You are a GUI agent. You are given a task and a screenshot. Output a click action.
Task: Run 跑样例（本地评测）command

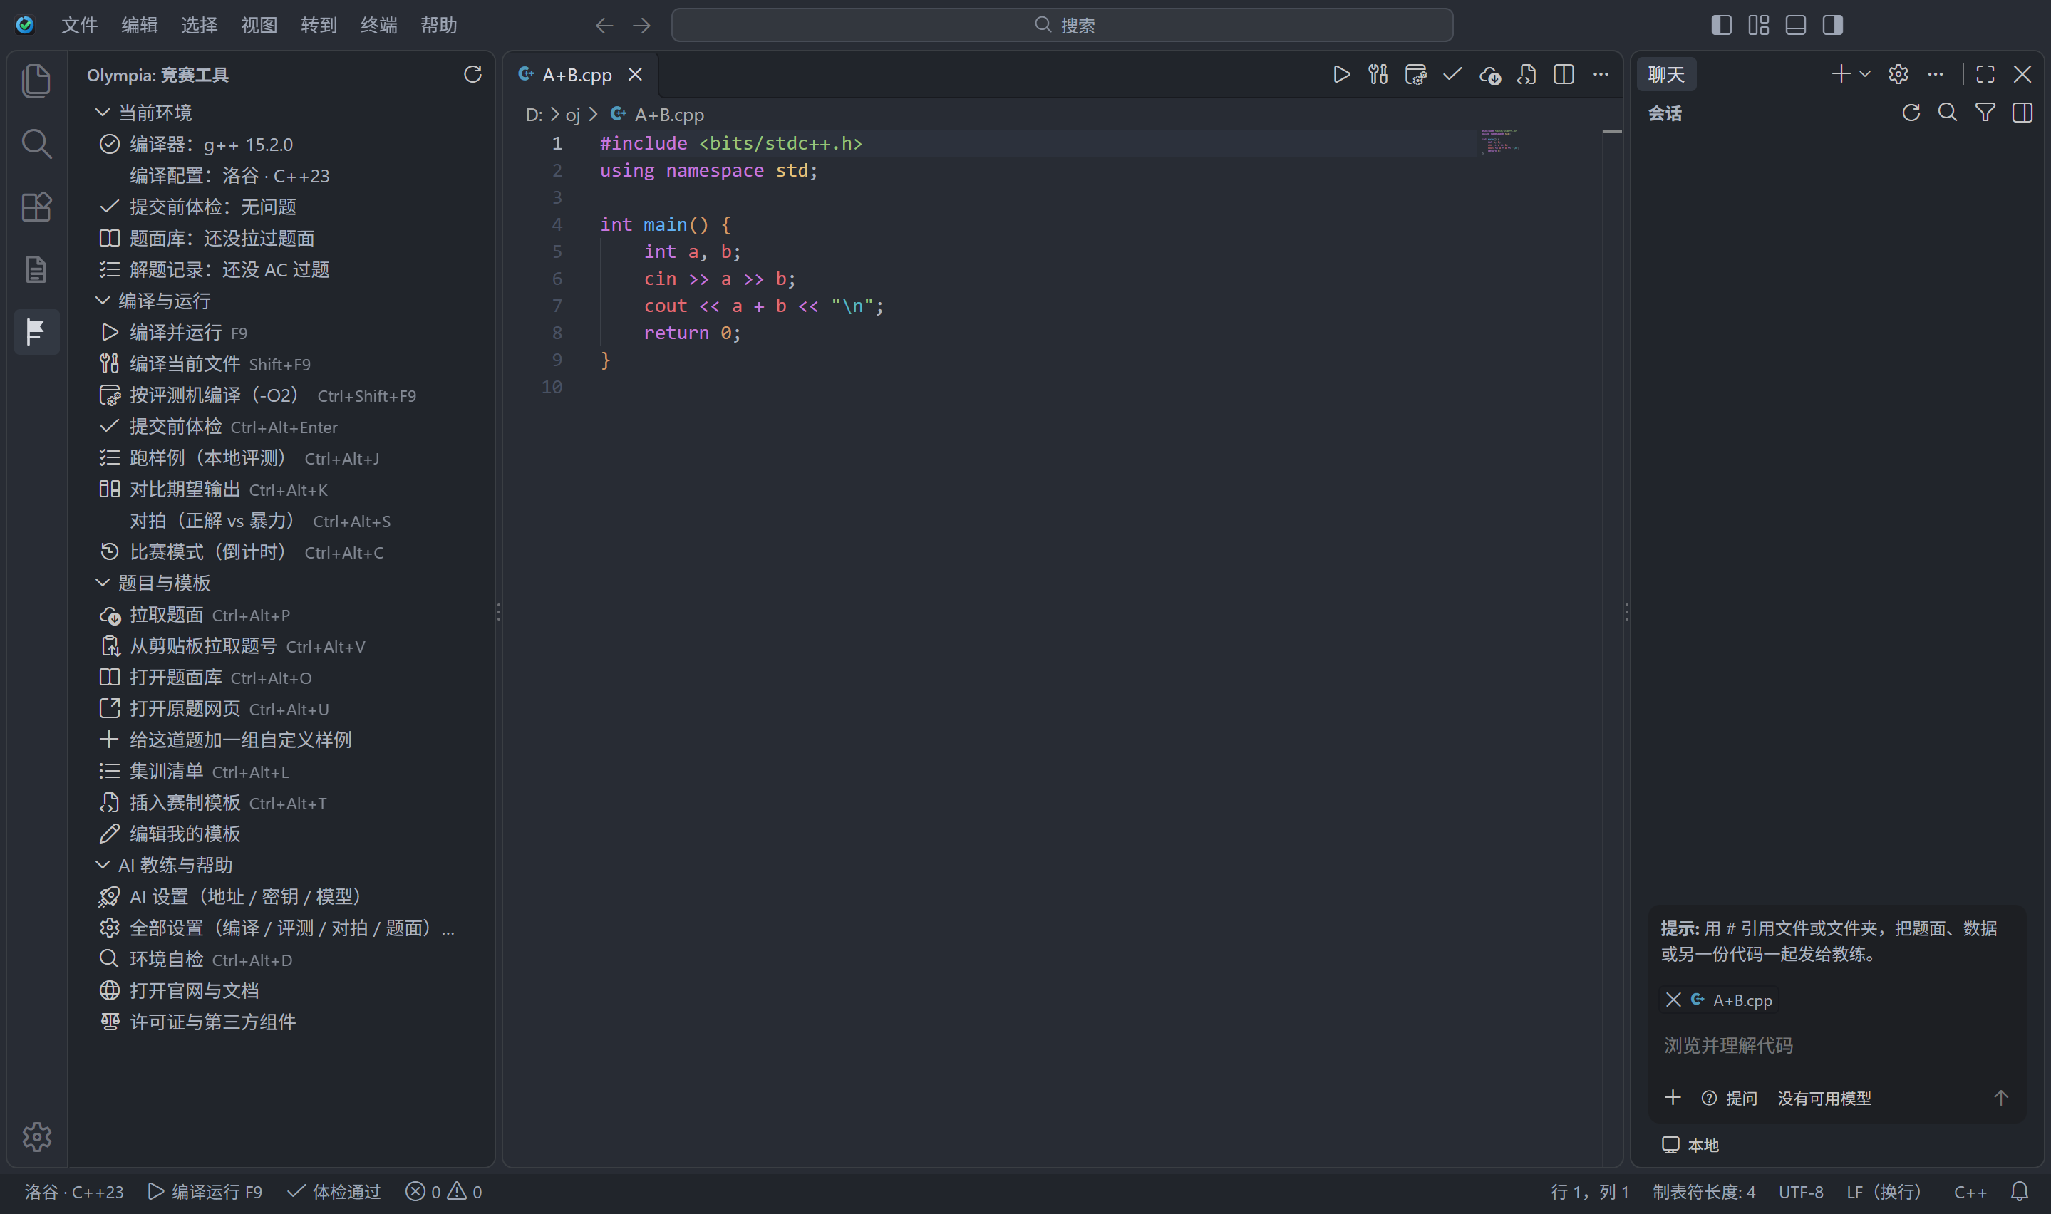(x=282, y=457)
